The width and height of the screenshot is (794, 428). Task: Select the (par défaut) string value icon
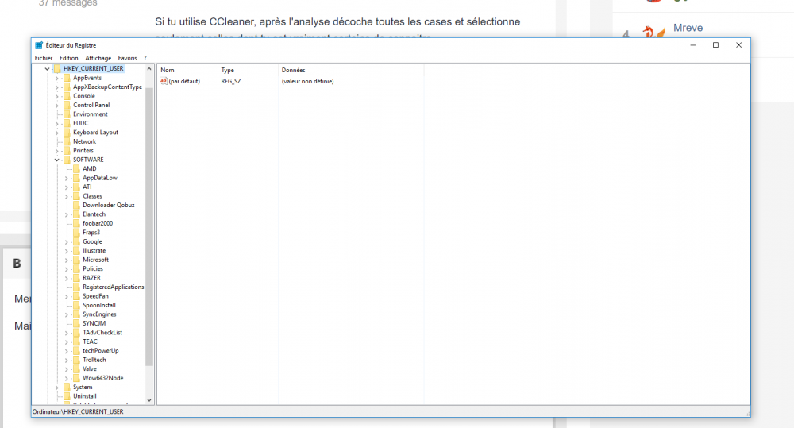(164, 81)
